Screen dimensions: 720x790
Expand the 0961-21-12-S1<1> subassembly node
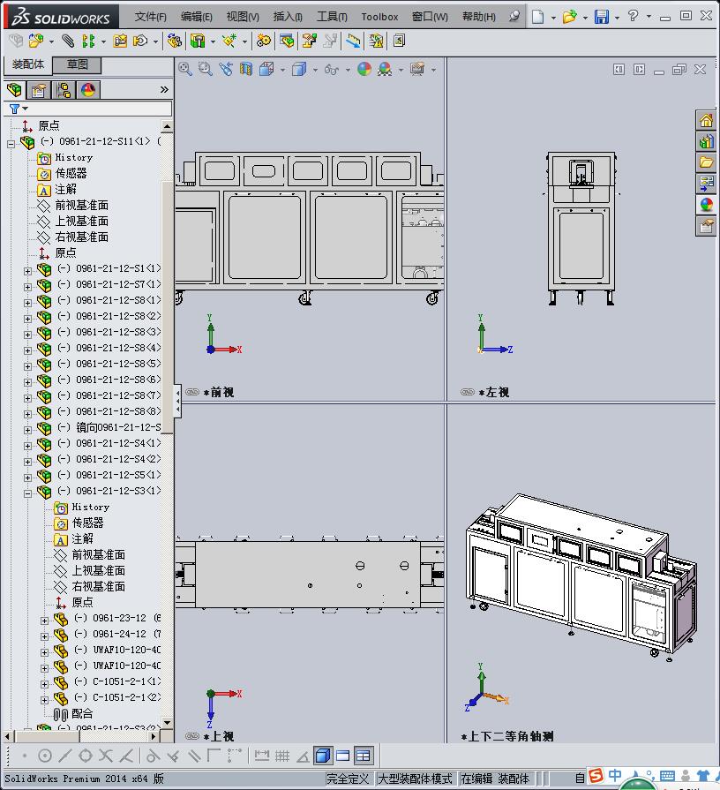pos(27,271)
